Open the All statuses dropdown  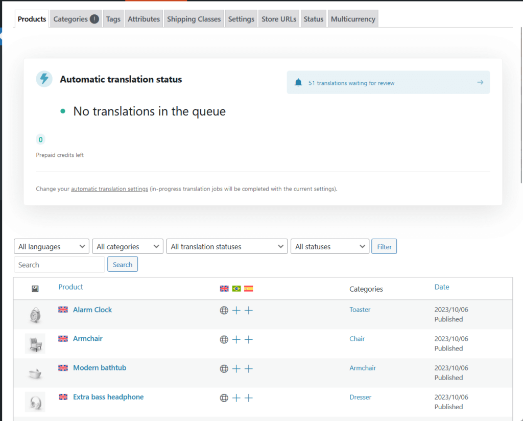click(x=329, y=246)
